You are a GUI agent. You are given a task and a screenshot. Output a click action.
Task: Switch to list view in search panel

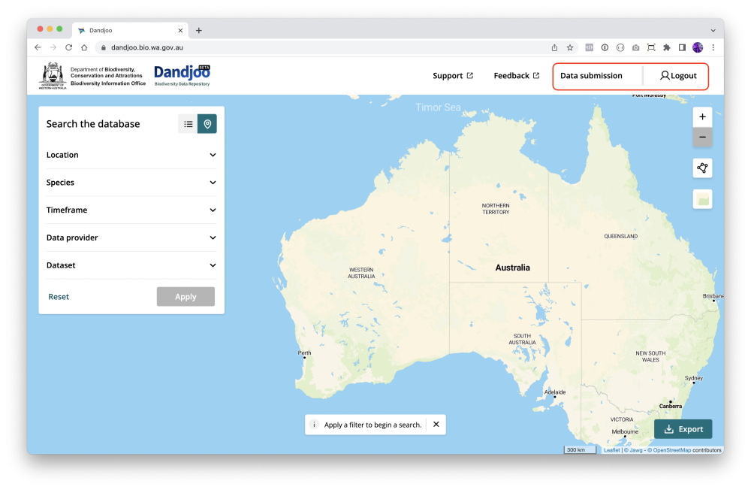tap(188, 124)
